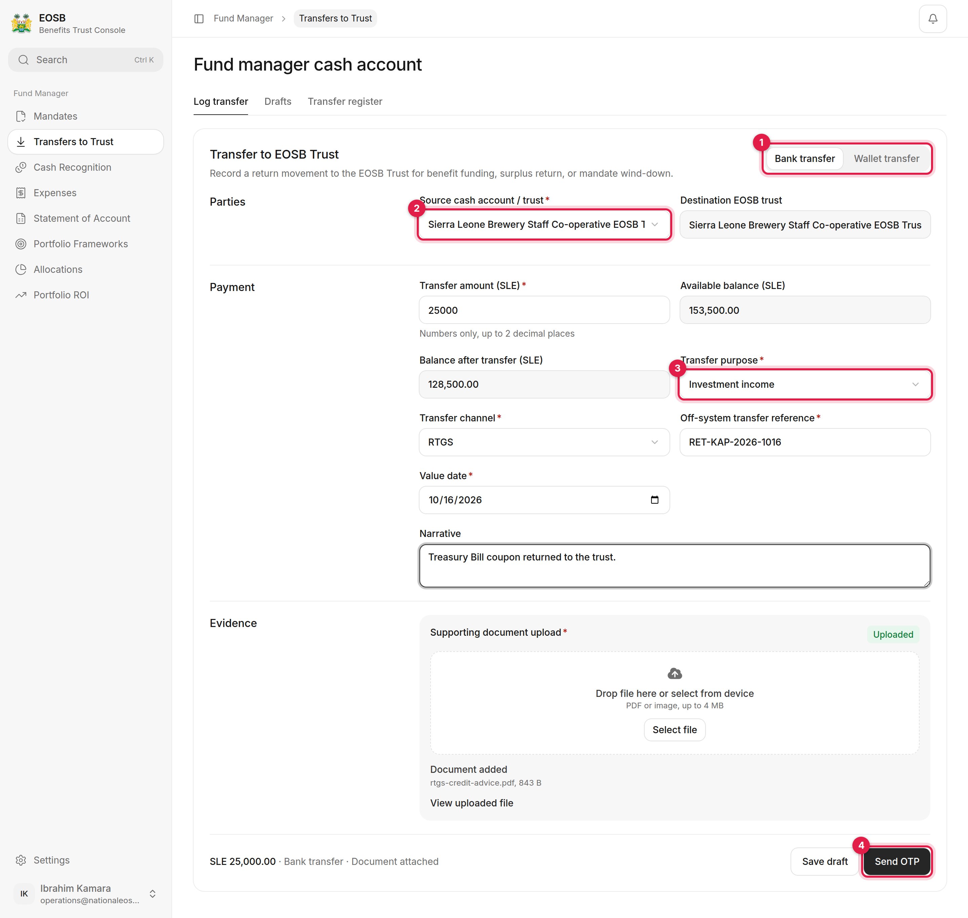Open Mandates in sidebar

click(x=86, y=116)
